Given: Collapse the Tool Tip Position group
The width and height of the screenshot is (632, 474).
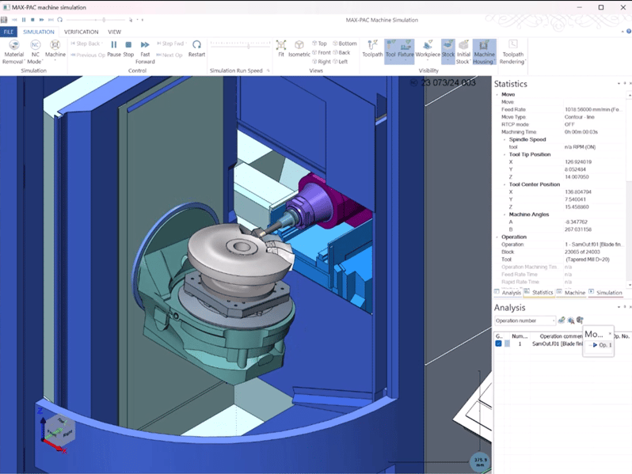Looking at the screenshot, I should 504,154.
